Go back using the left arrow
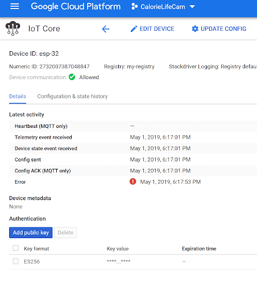Viewport: 257px width, 291px height. tap(106, 29)
